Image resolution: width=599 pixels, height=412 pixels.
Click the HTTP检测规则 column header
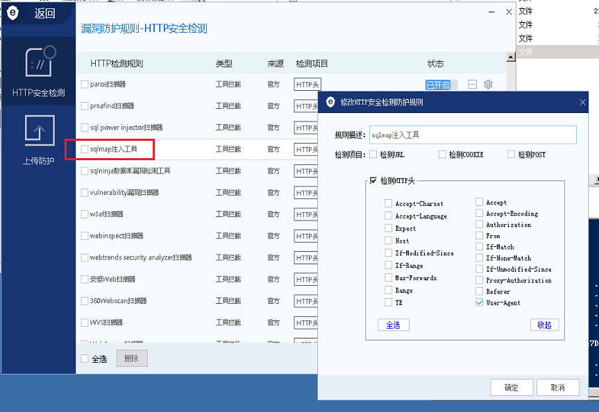117,63
